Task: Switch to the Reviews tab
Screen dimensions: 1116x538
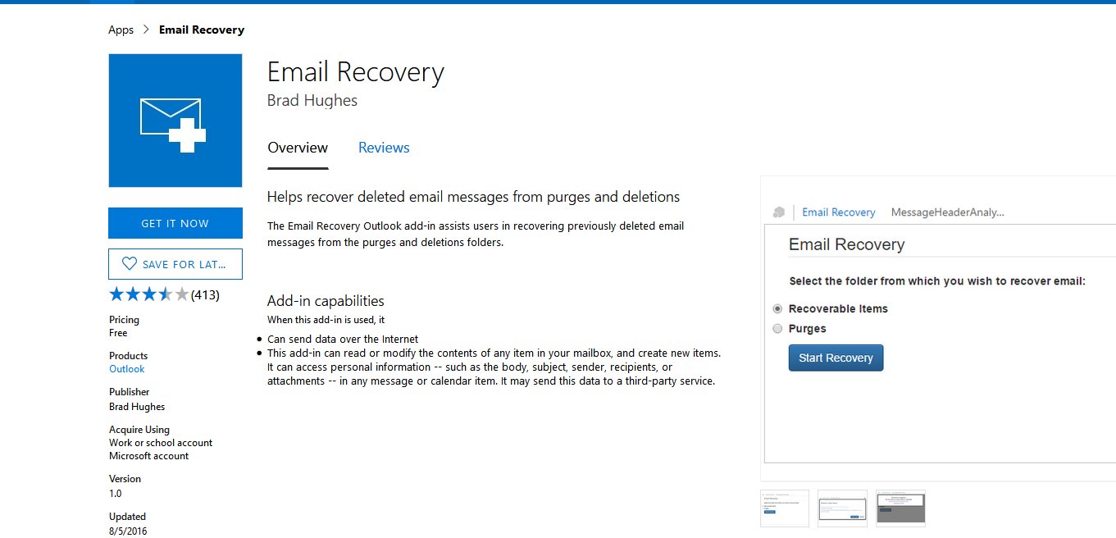Action: click(384, 148)
